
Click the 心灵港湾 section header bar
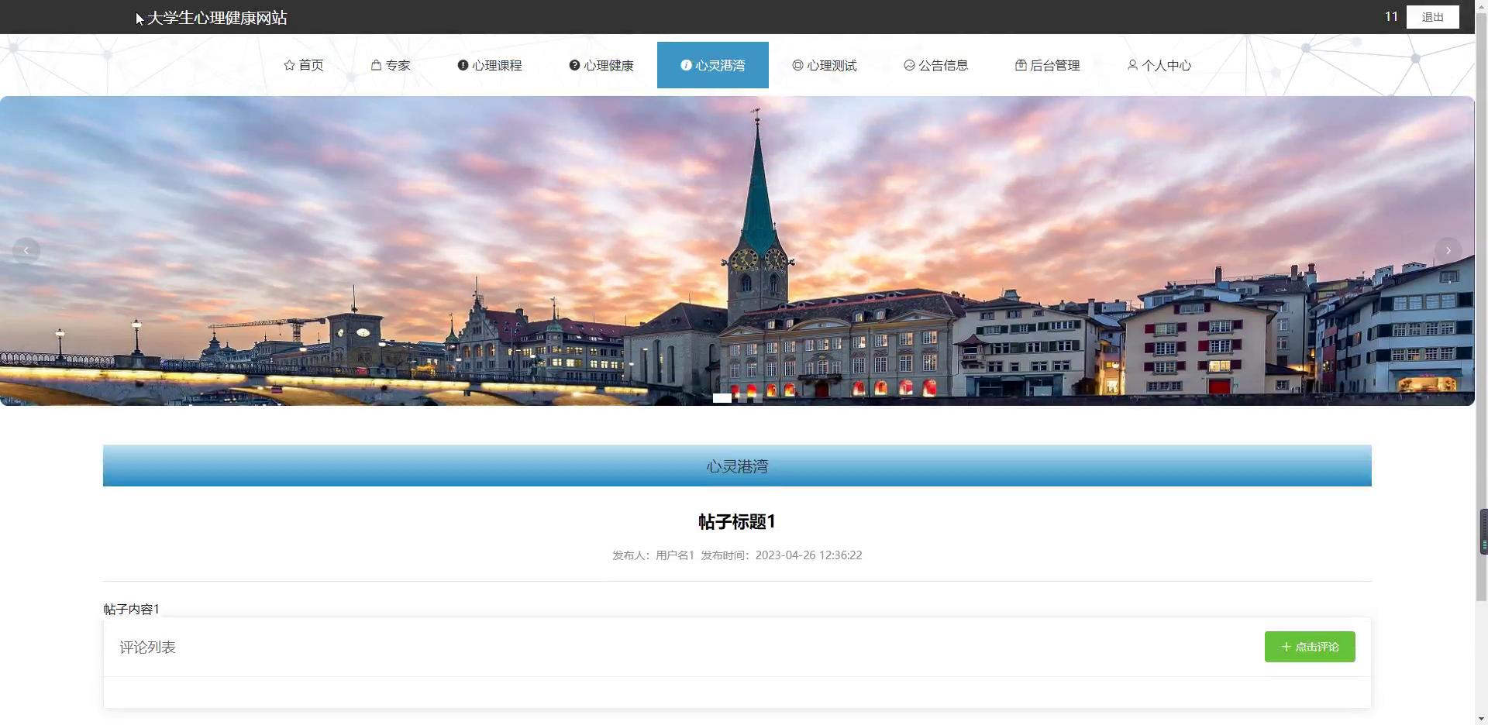click(x=737, y=466)
